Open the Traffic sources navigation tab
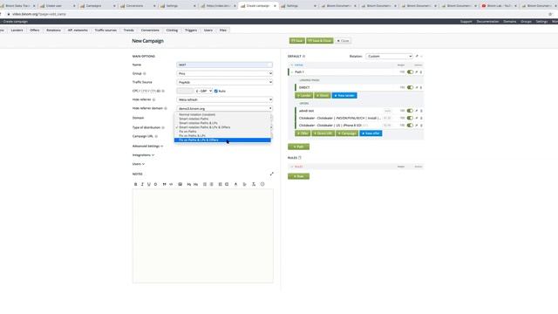The height and width of the screenshot is (314, 558). click(x=105, y=31)
